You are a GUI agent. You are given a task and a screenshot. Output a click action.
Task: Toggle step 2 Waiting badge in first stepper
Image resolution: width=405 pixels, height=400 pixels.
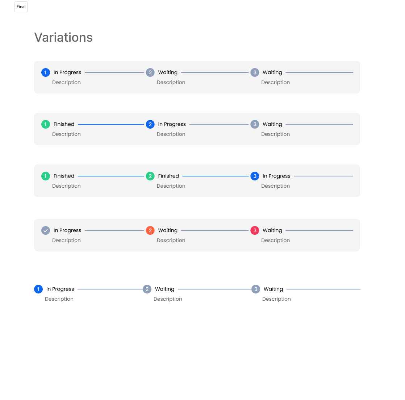pos(150,72)
